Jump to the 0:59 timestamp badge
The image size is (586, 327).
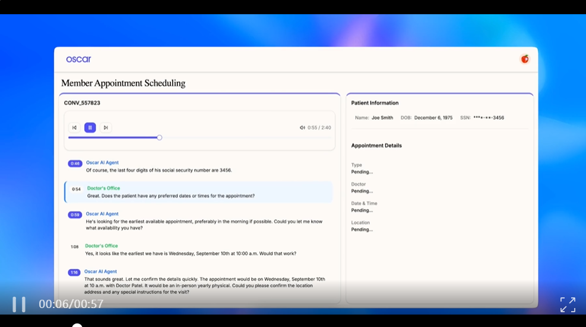click(75, 215)
